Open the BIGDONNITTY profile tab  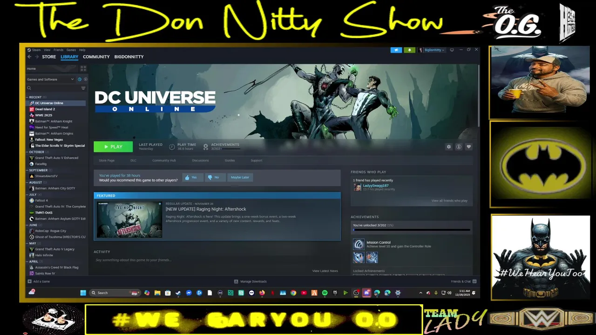(x=129, y=57)
